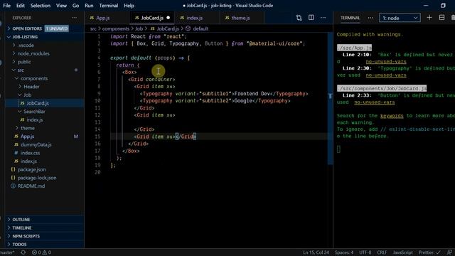
Task: Open index.js under the SearchBar folder
Action: click(35, 119)
